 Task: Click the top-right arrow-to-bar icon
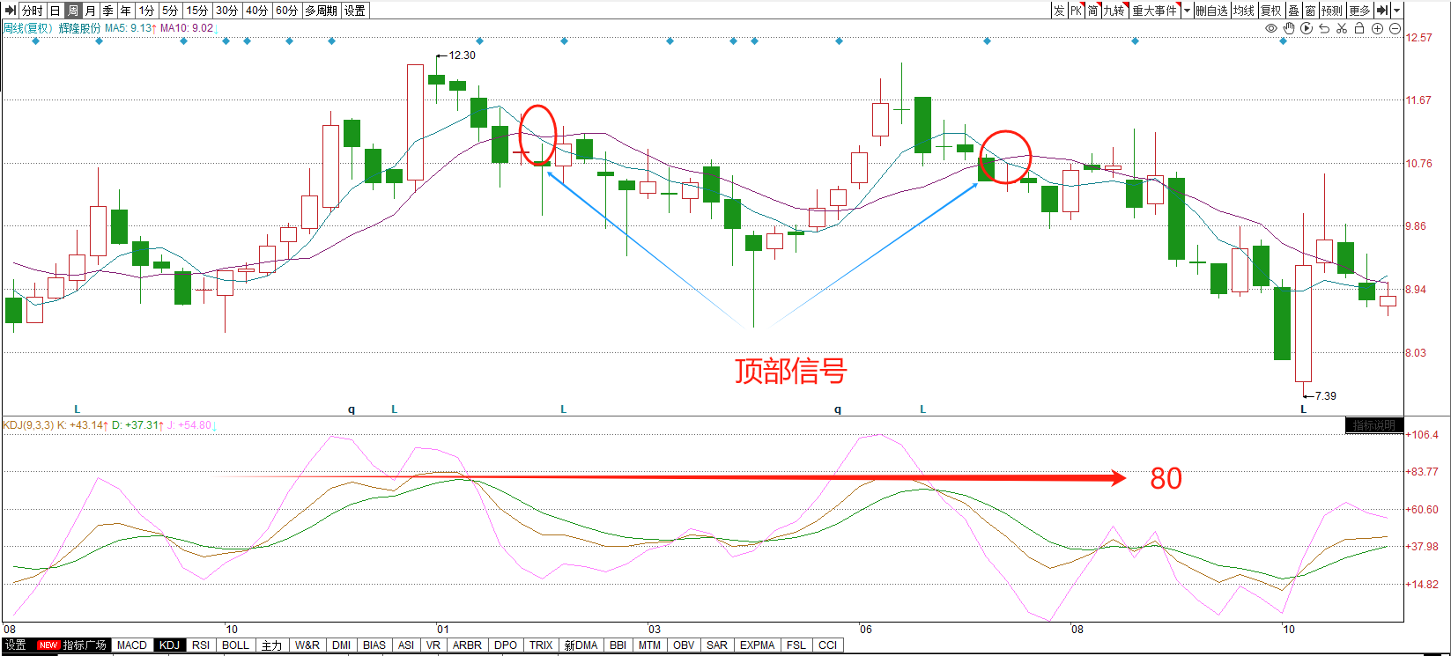click(1382, 11)
